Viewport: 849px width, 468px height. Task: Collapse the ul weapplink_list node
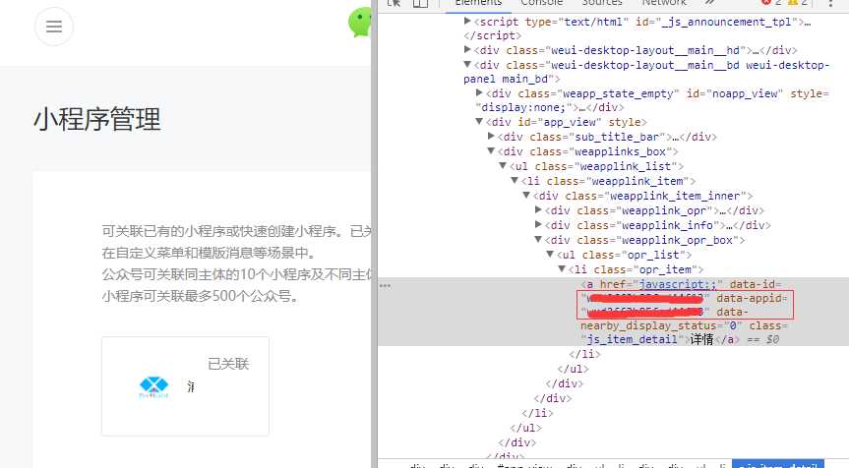click(x=503, y=165)
